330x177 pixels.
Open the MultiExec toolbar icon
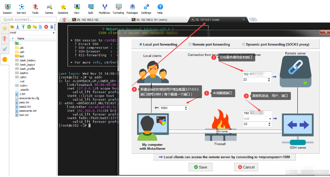[105, 9]
